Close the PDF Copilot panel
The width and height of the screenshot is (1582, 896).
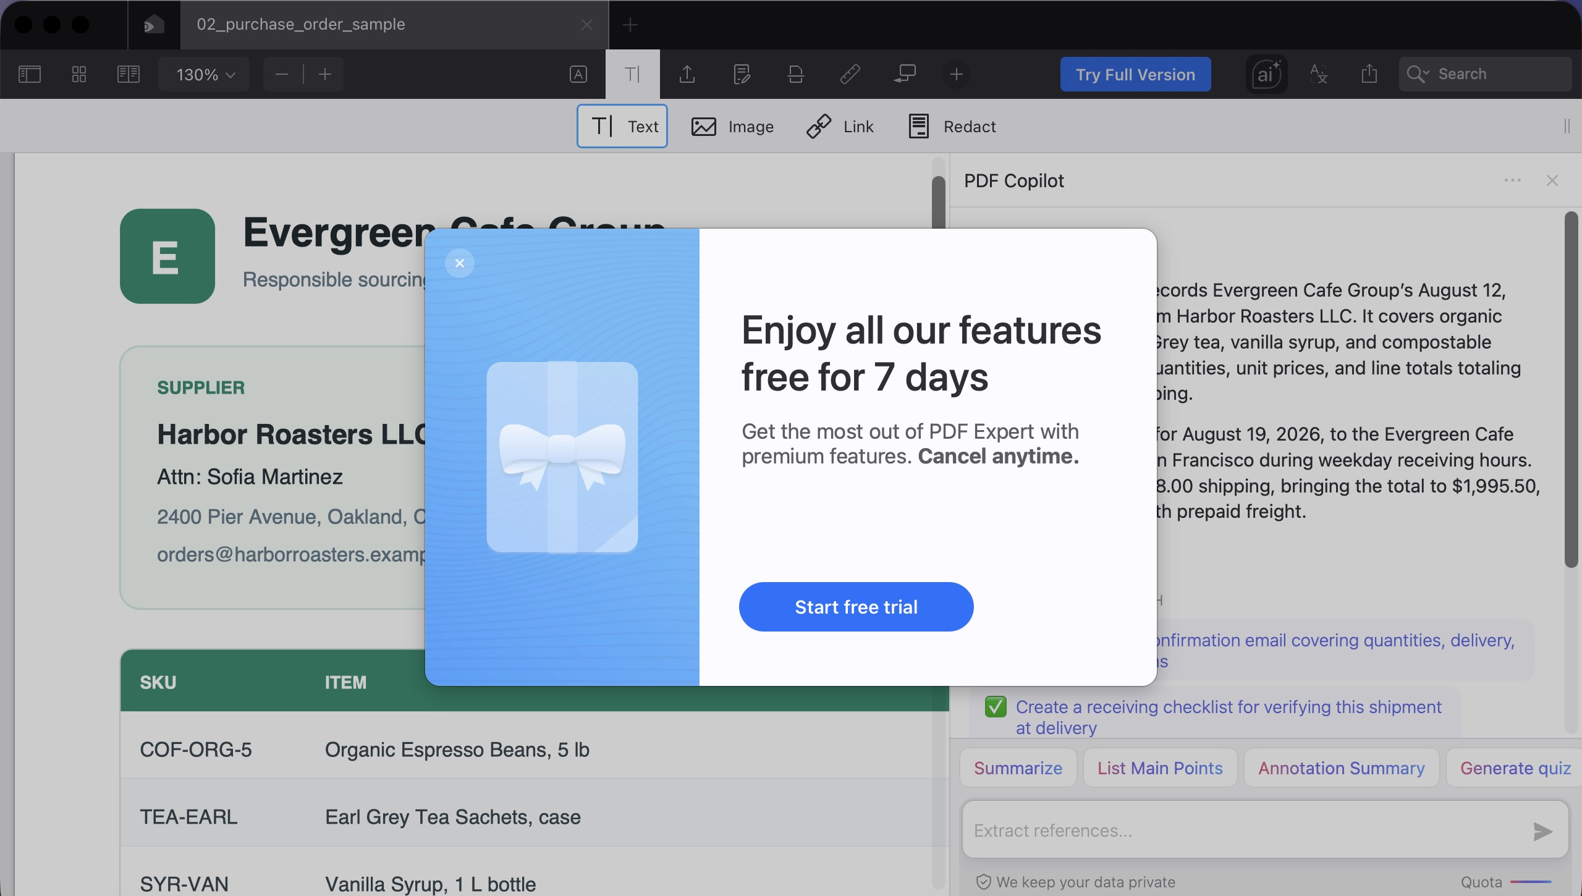1552,180
